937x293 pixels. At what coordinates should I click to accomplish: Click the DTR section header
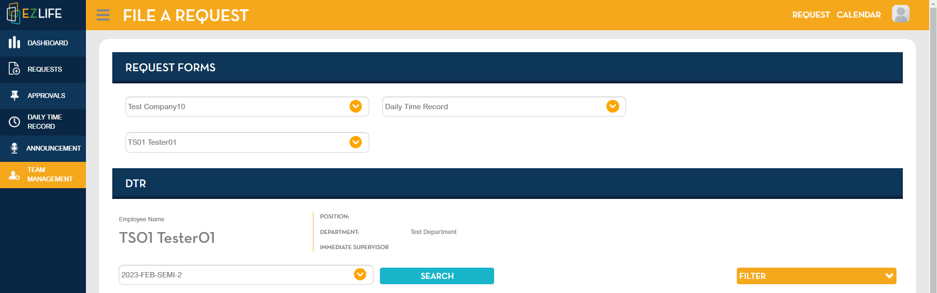[x=507, y=184]
